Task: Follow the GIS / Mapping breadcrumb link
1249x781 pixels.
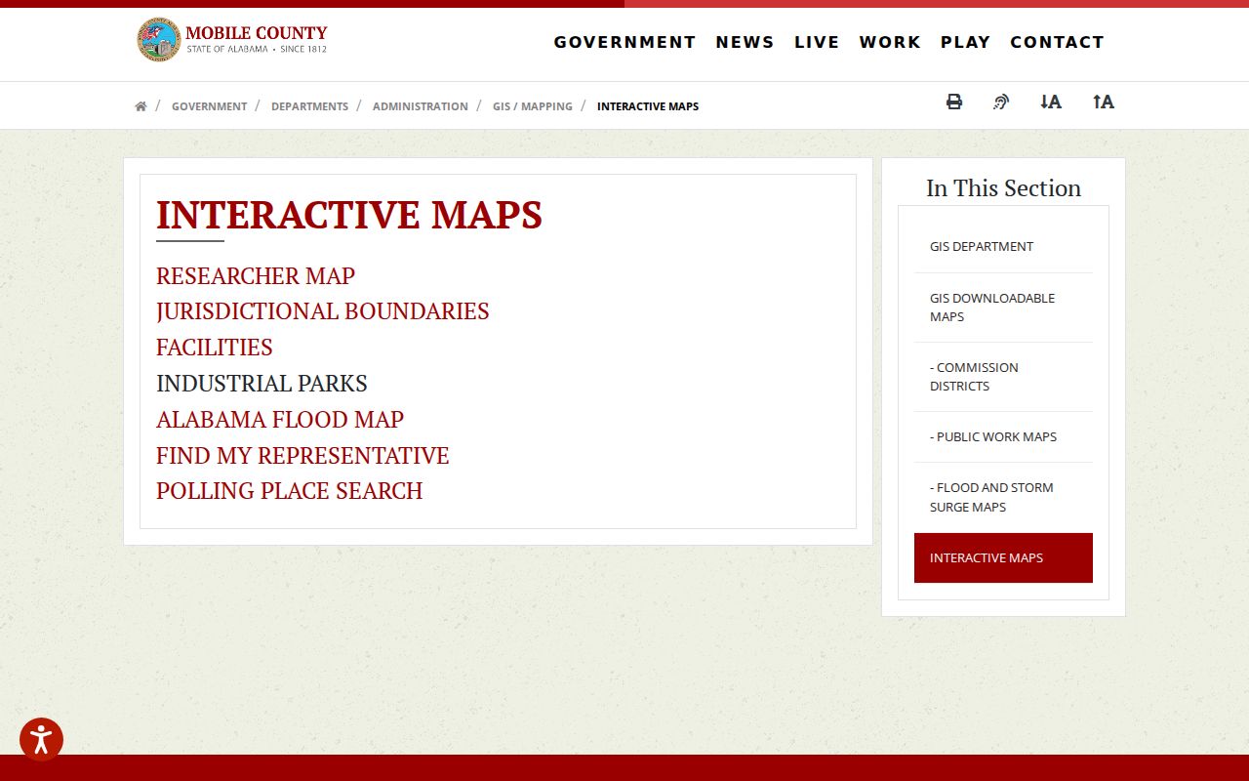Action: coord(533,106)
